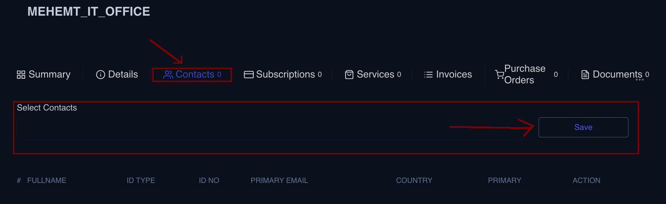Click the ACTION column header

coord(586,181)
